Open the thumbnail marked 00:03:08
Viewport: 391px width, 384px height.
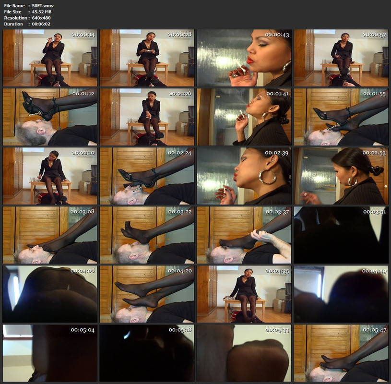(50, 235)
